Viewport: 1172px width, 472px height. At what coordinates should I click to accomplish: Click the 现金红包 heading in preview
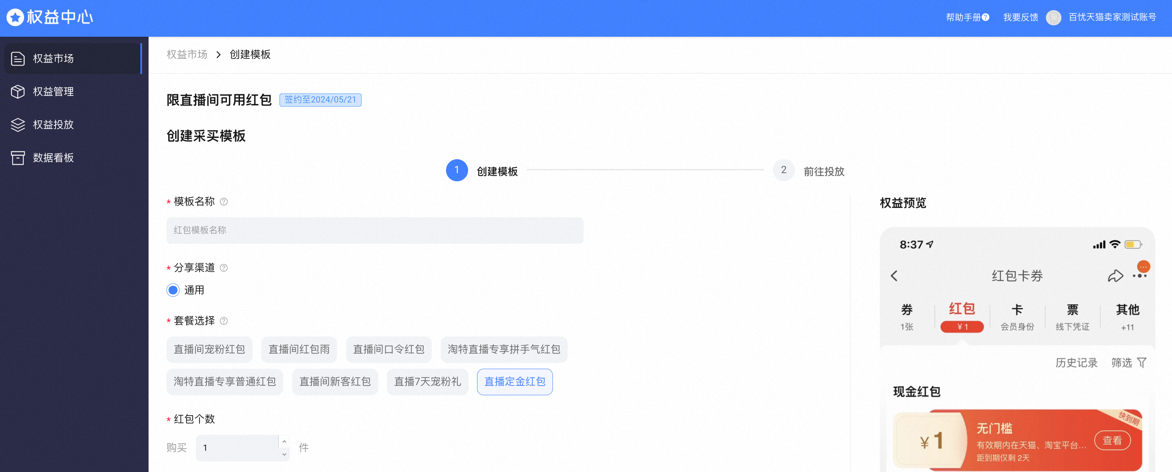click(x=916, y=392)
